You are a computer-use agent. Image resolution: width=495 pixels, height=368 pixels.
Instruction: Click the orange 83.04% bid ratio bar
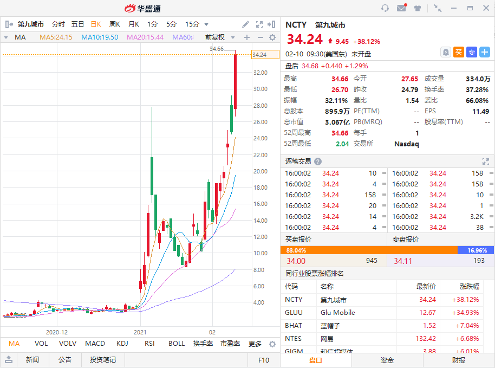click(x=369, y=250)
